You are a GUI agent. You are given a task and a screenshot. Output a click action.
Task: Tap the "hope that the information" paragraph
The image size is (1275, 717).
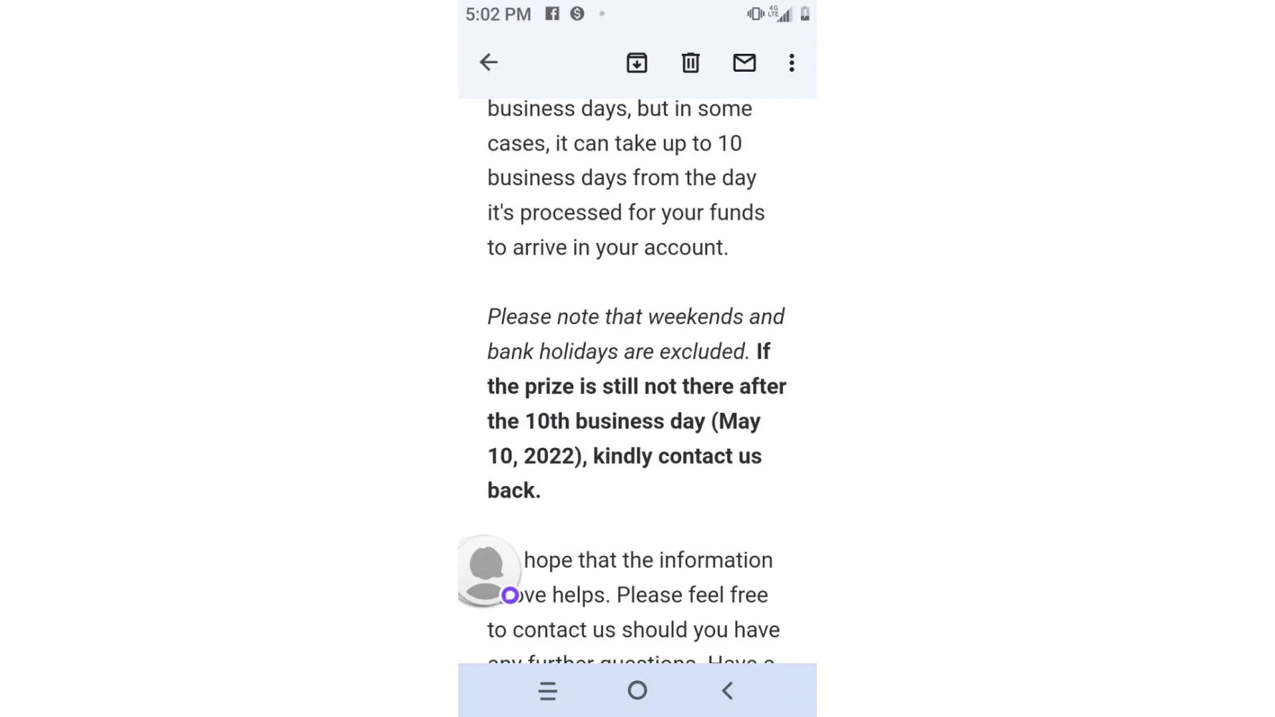click(x=648, y=560)
